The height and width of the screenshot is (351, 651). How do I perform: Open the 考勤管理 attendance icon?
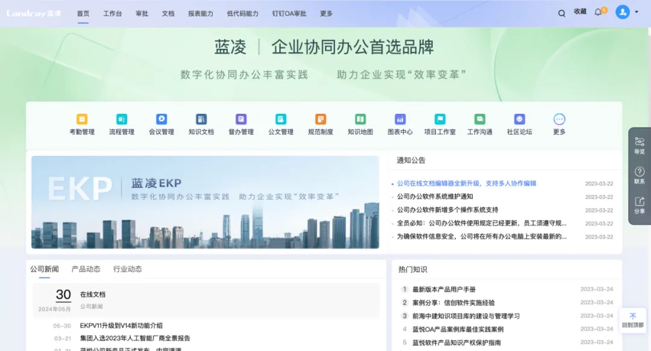pos(82,119)
